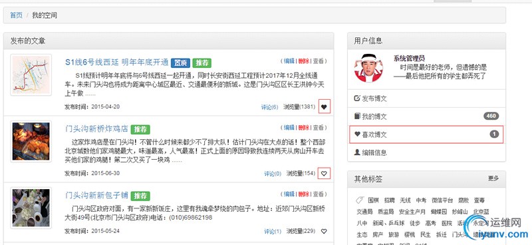Click 删除 for the 炸鸡店 article
Screen dimensions: 532x245
[x=304, y=127]
